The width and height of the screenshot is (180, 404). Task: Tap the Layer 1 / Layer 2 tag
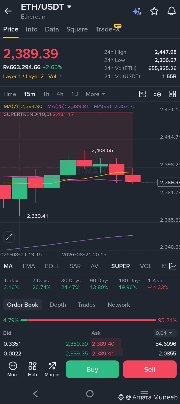23,76
